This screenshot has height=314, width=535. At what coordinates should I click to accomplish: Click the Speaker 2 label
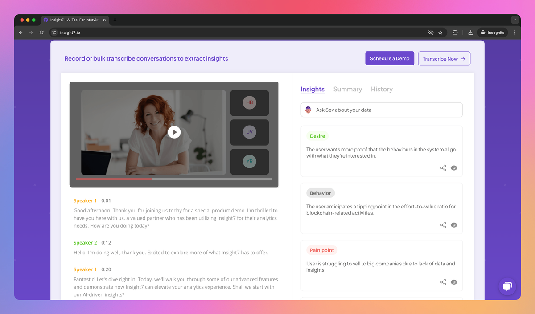85,243
